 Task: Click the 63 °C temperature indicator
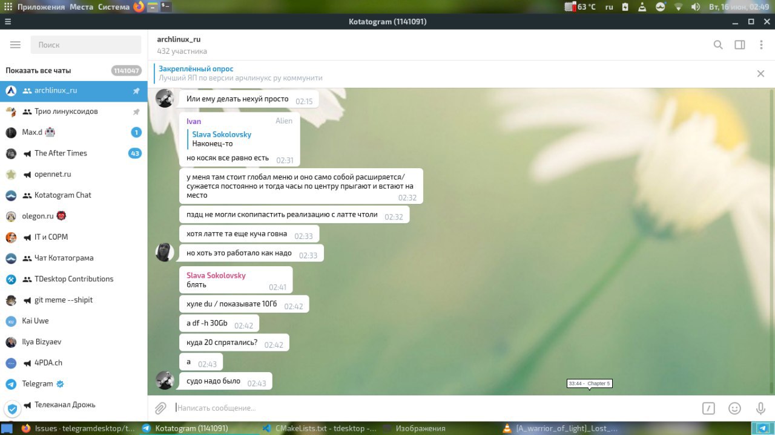tap(581, 7)
